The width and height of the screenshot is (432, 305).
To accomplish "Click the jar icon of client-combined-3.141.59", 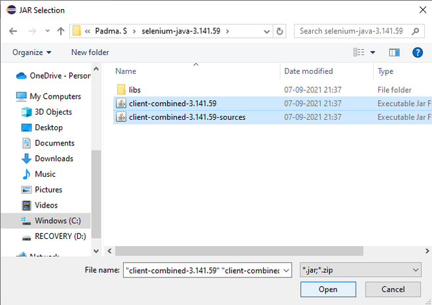I will (x=121, y=103).
